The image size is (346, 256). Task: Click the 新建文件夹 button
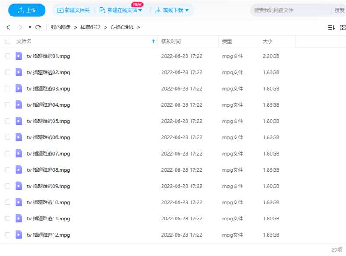pos(73,10)
